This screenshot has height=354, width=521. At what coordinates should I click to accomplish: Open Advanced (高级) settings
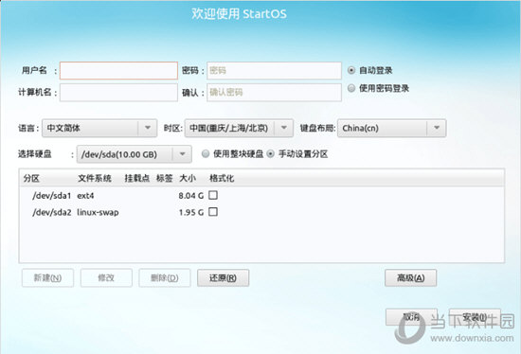click(x=411, y=277)
